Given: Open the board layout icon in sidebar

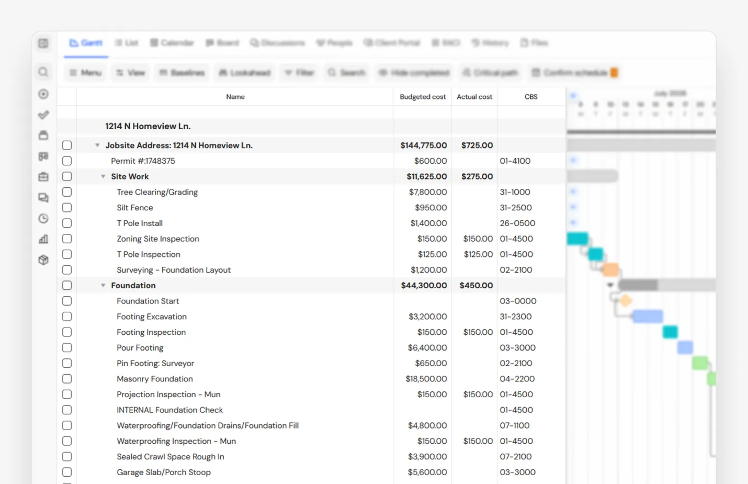Looking at the screenshot, I should [x=43, y=156].
